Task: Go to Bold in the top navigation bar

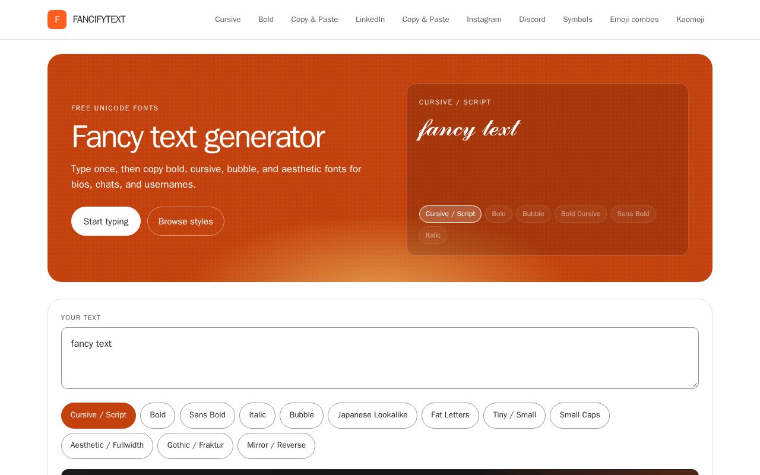Action: tap(266, 20)
